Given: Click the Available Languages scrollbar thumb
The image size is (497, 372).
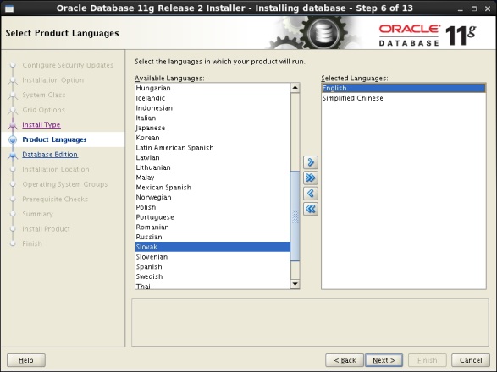Looking at the screenshot, I should tap(295, 216).
